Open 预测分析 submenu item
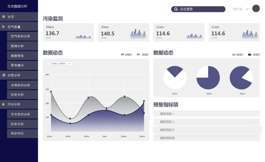 [22, 46]
